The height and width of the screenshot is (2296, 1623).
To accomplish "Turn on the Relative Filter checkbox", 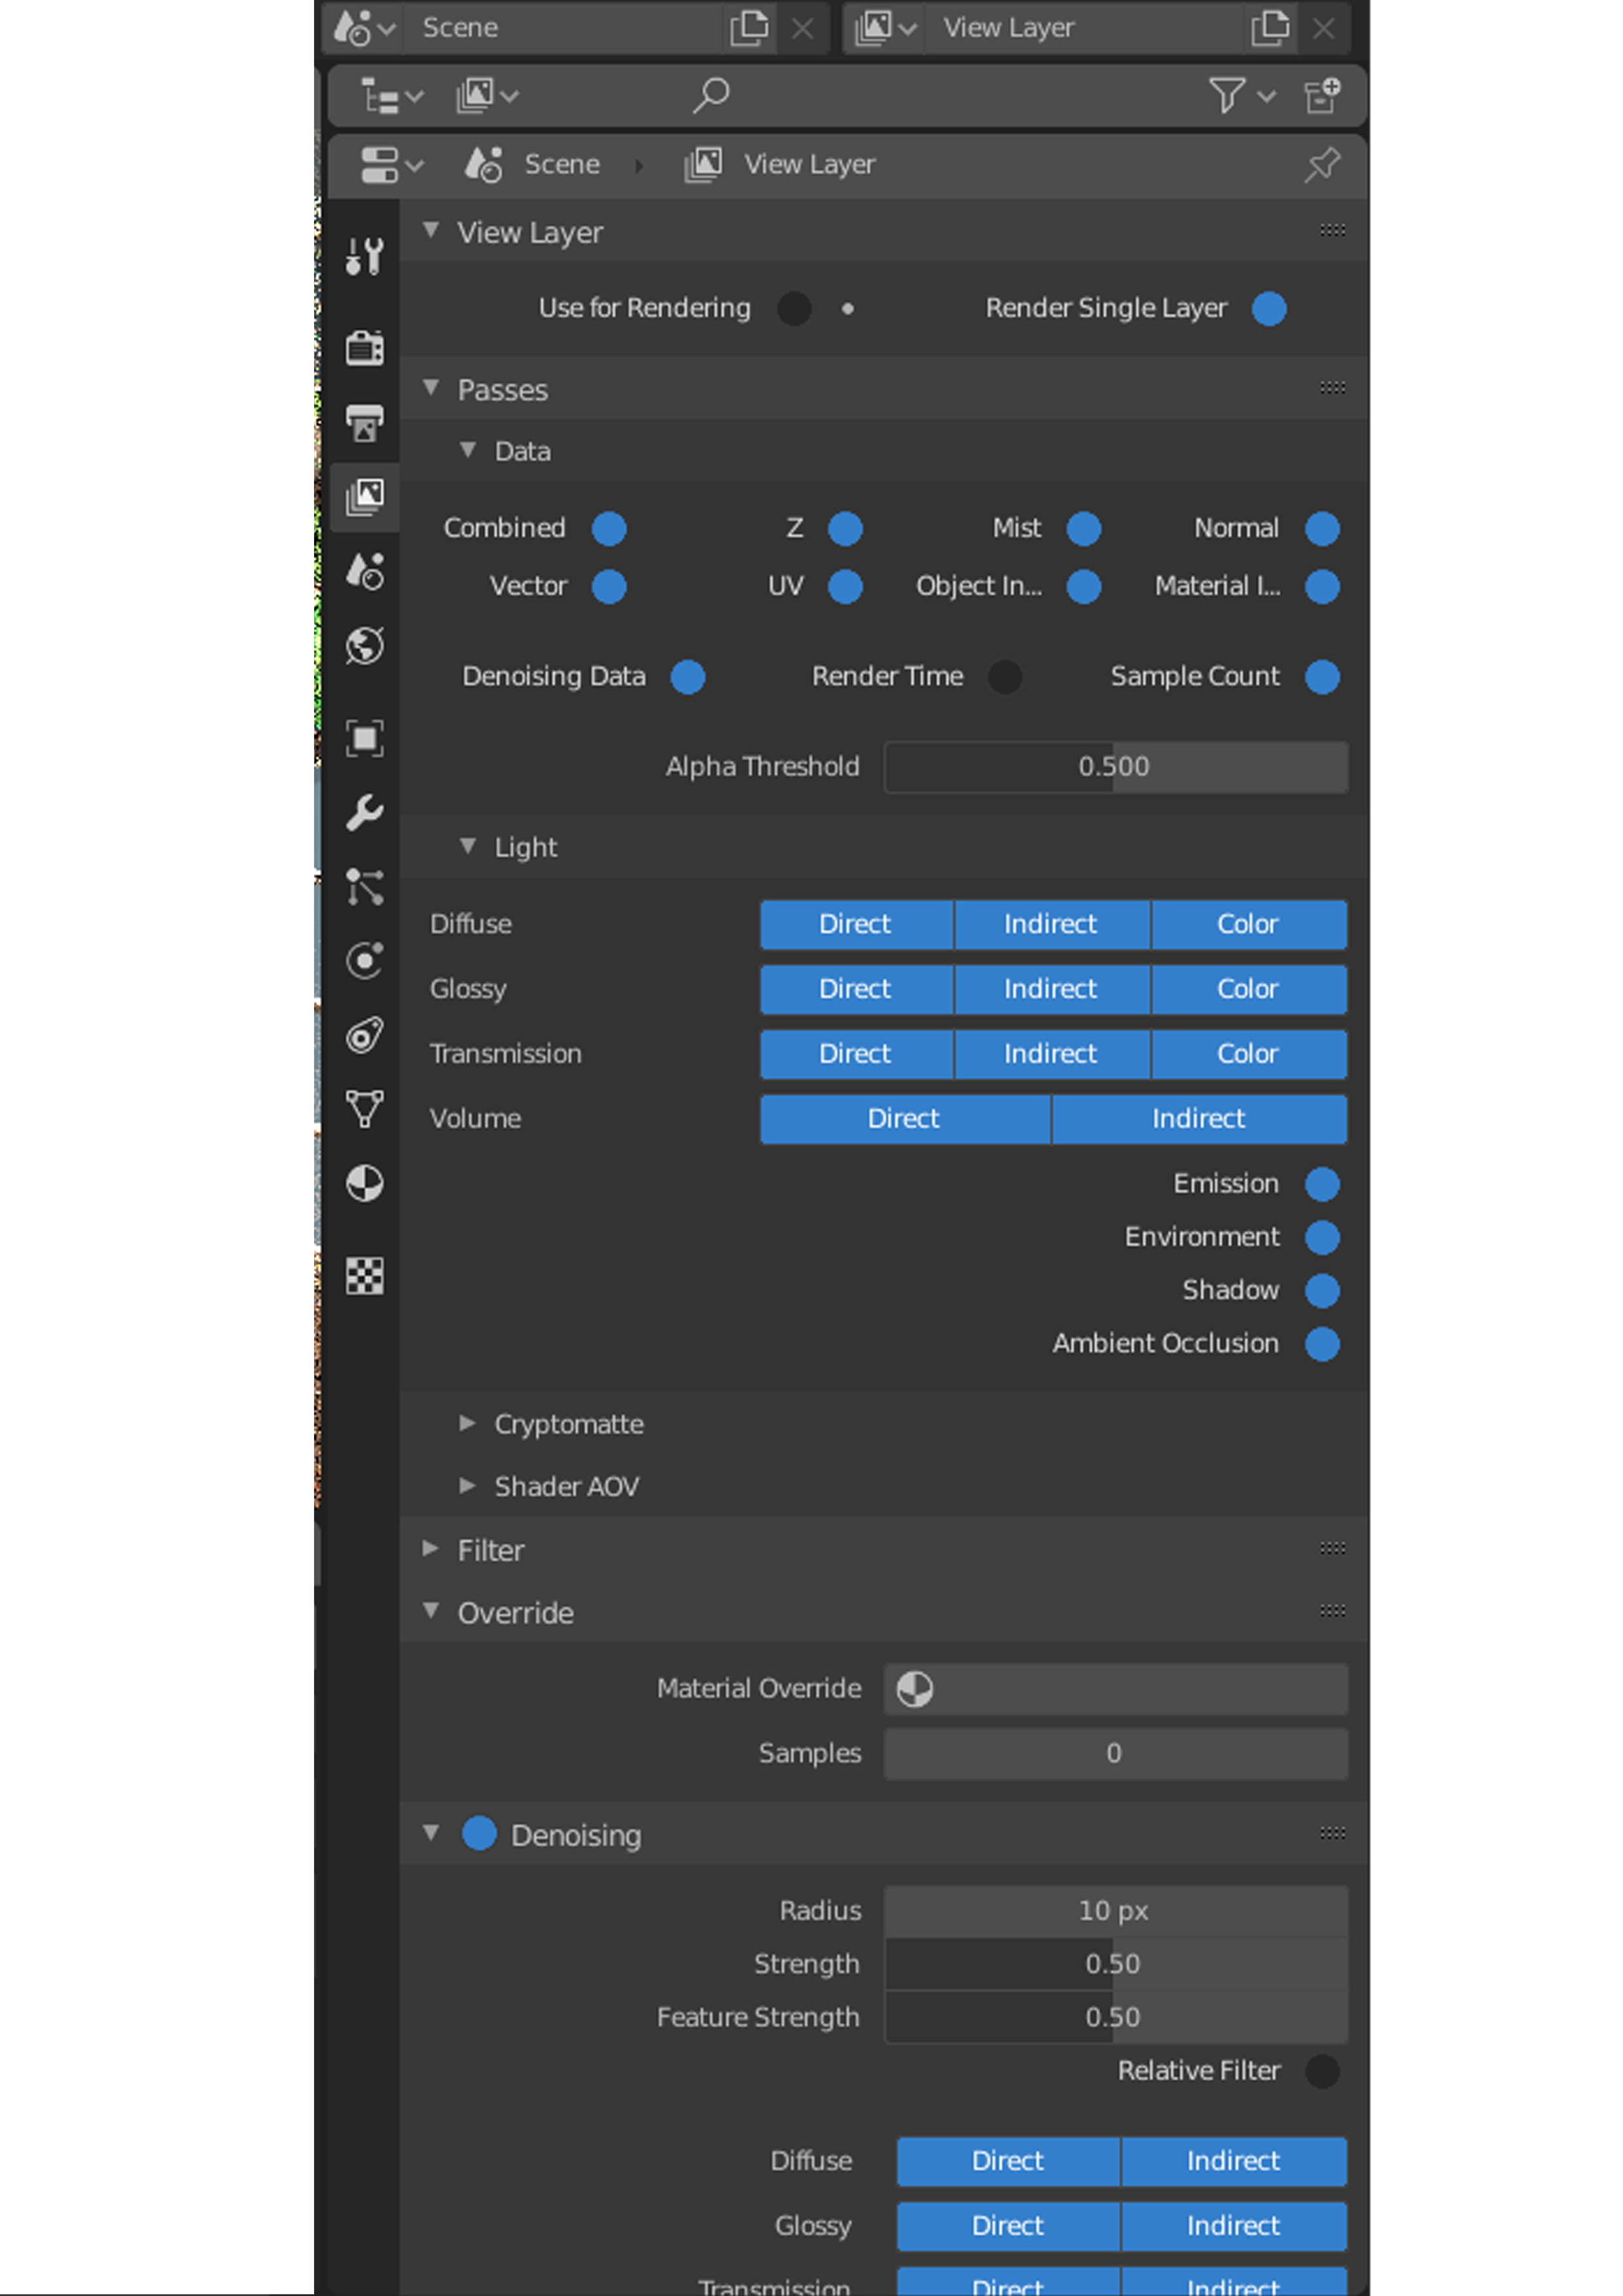I will point(1322,2071).
